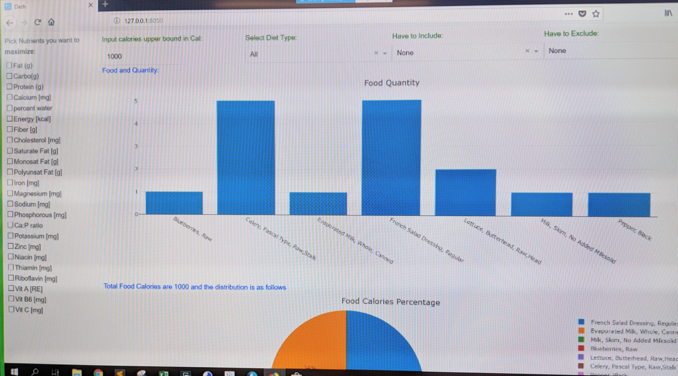Enable the Polyunsat Fat [g] checkbox
Image resolution: width=678 pixels, height=376 pixels.
coord(10,172)
